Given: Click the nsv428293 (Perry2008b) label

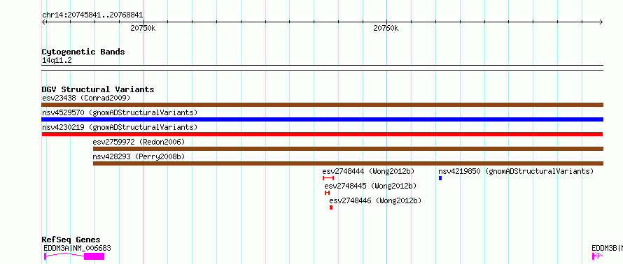Looking at the screenshot, I should (139, 156).
